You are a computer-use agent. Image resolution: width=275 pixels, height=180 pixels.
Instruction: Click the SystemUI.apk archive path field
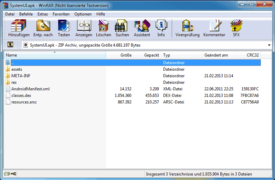click(x=147, y=45)
